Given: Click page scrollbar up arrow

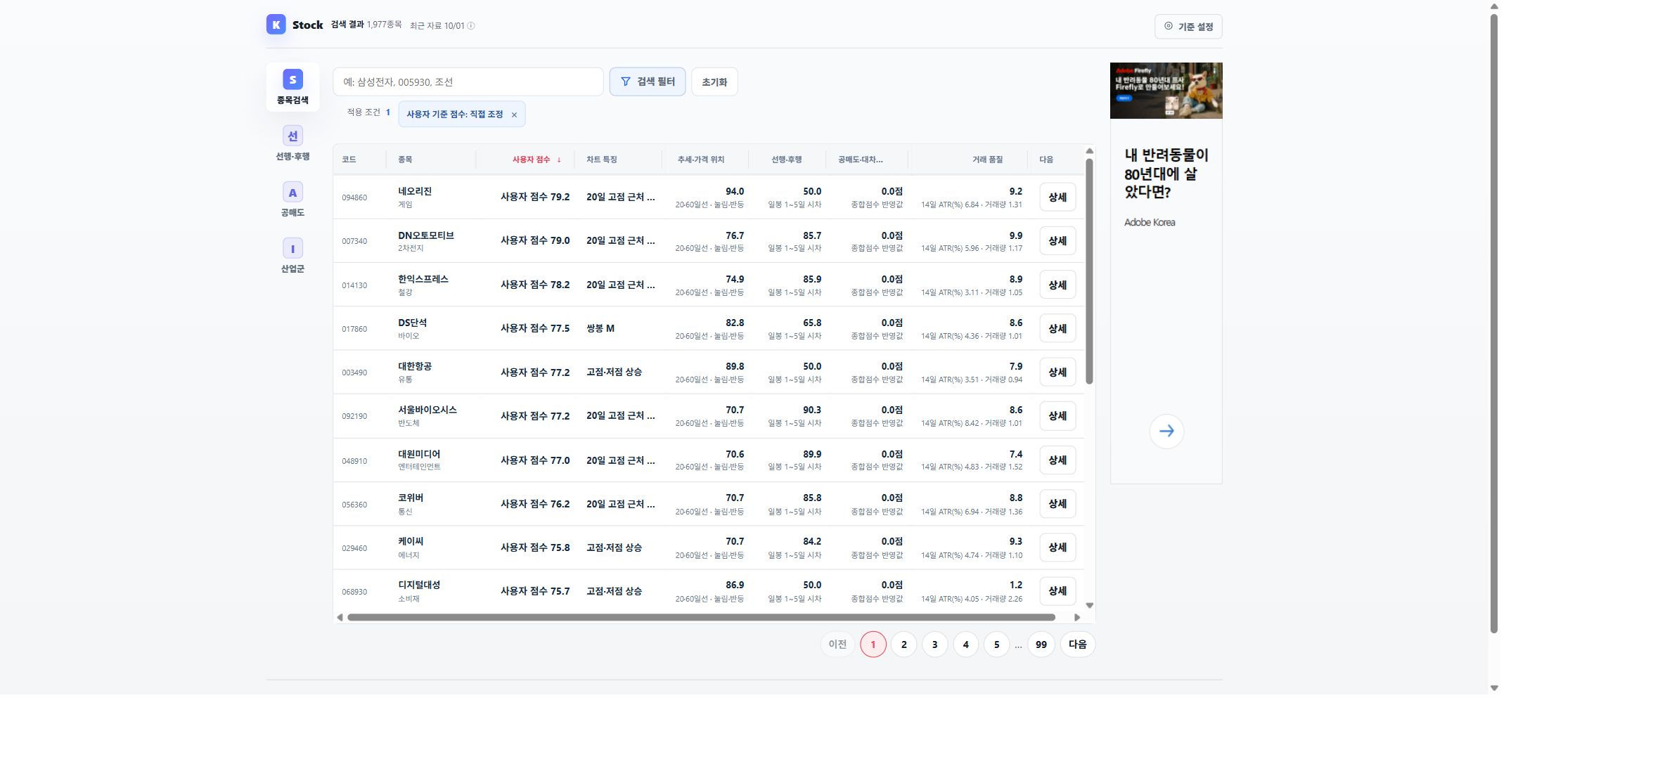Looking at the screenshot, I should click(1494, 6).
